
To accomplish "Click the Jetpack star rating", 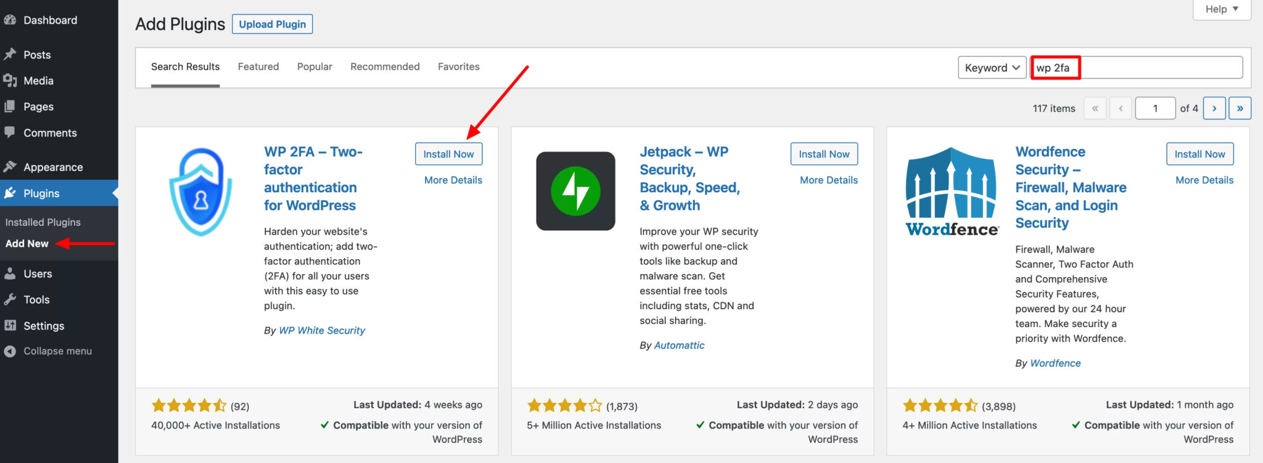I will pos(564,405).
